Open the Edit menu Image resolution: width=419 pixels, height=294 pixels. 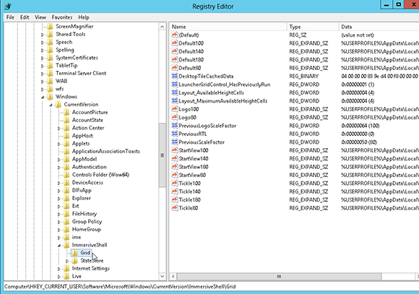tap(25, 17)
